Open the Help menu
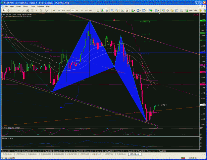The width and height of the screenshot is (207, 160). (48, 7)
